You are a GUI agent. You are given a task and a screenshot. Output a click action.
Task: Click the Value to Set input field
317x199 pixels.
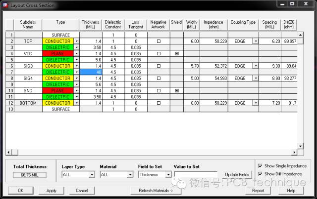196,174
